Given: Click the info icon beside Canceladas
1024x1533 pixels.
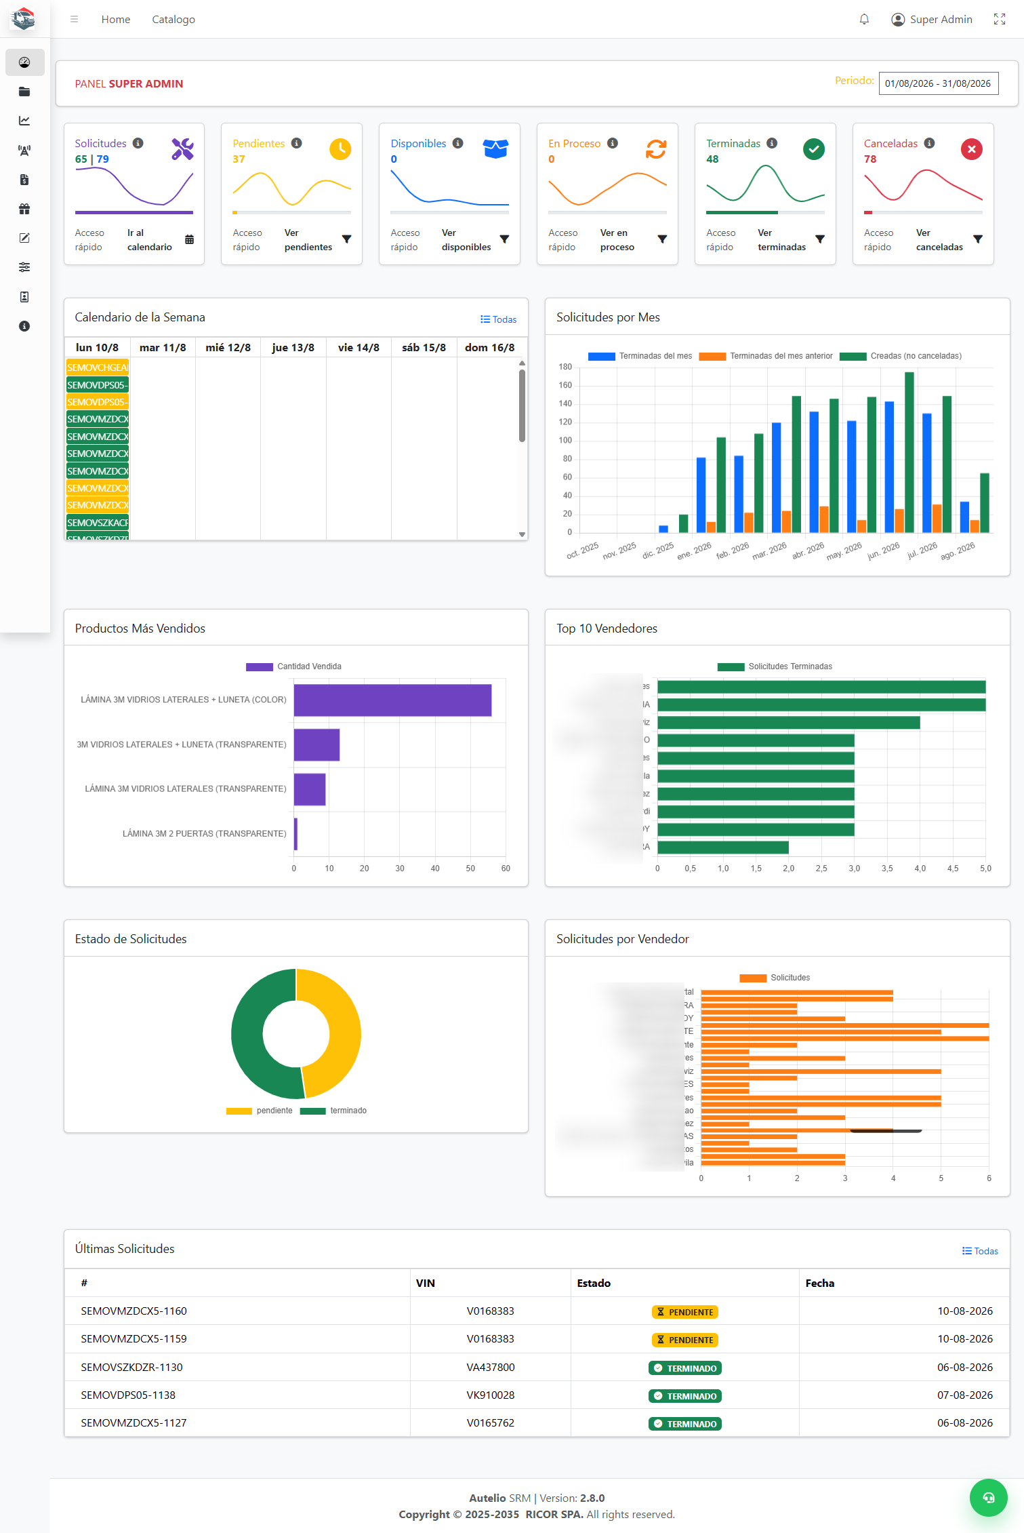Looking at the screenshot, I should (x=930, y=143).
